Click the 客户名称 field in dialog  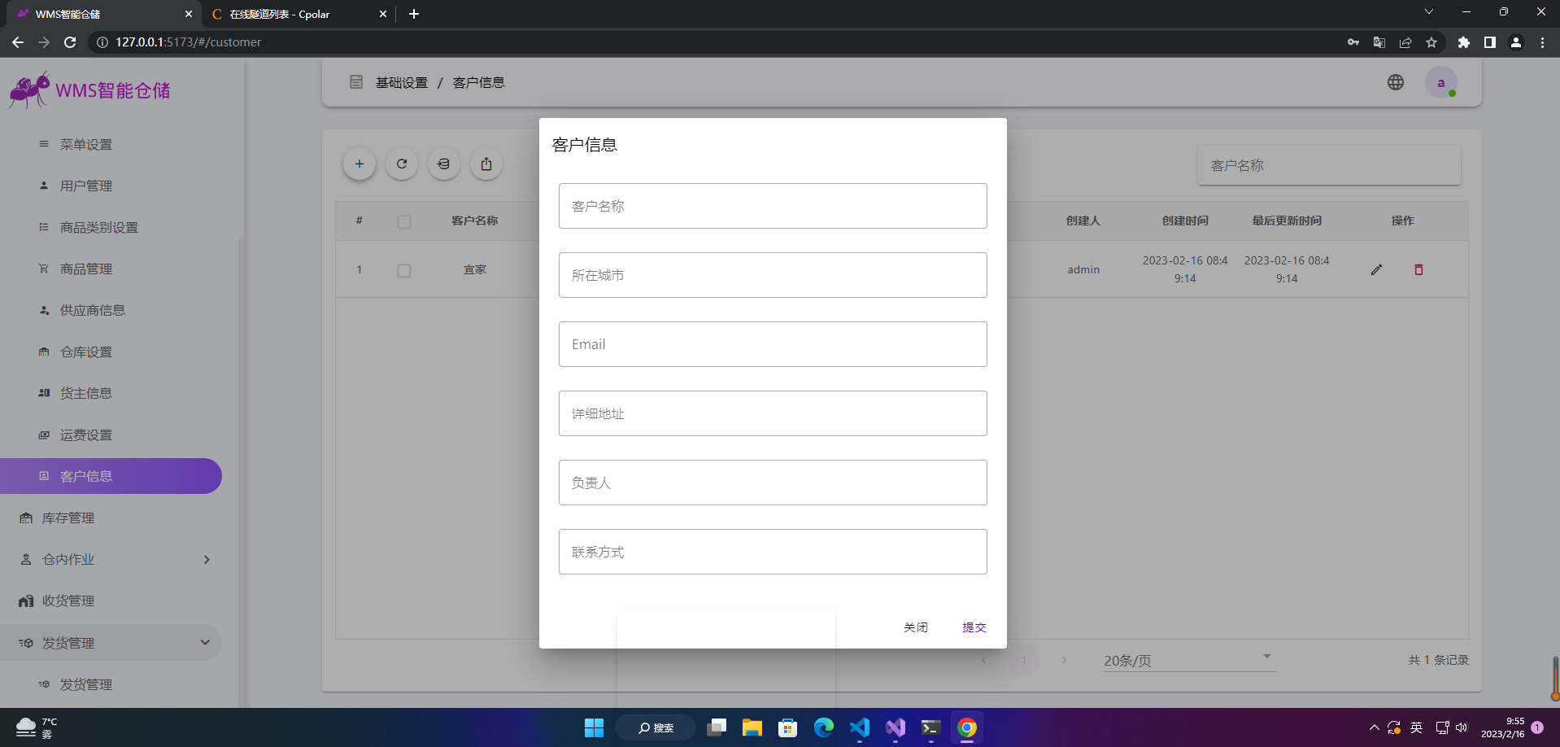[x=773, y=206]
